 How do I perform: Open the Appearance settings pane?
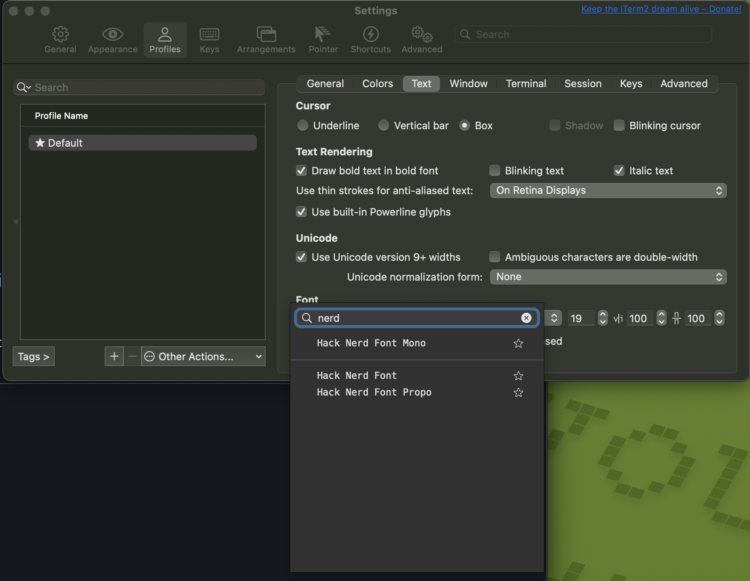[x=113, y=40]
